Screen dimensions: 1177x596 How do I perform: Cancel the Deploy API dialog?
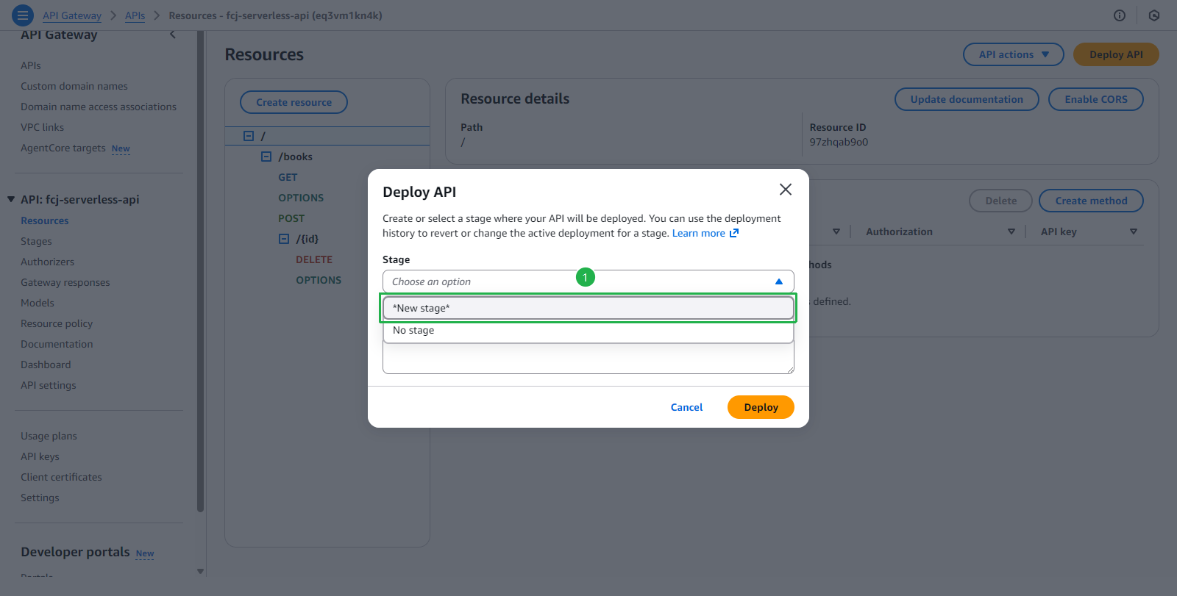coord(686,407)
